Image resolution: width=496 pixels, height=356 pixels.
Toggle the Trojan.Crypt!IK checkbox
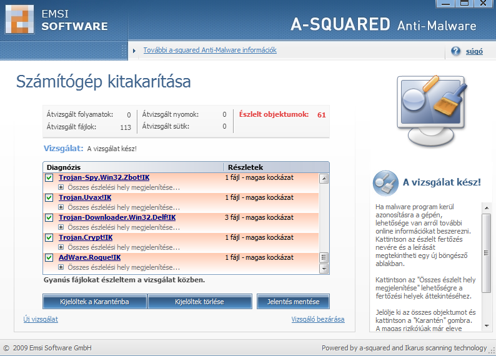(49, 237)
